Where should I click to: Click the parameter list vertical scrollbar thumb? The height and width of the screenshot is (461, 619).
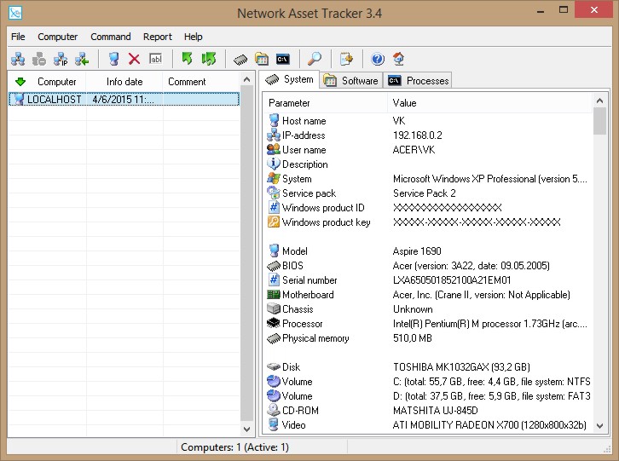point(599,121)
